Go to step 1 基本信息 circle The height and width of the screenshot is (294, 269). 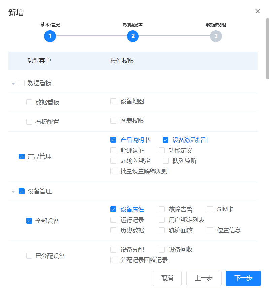(x=50, y=36)
